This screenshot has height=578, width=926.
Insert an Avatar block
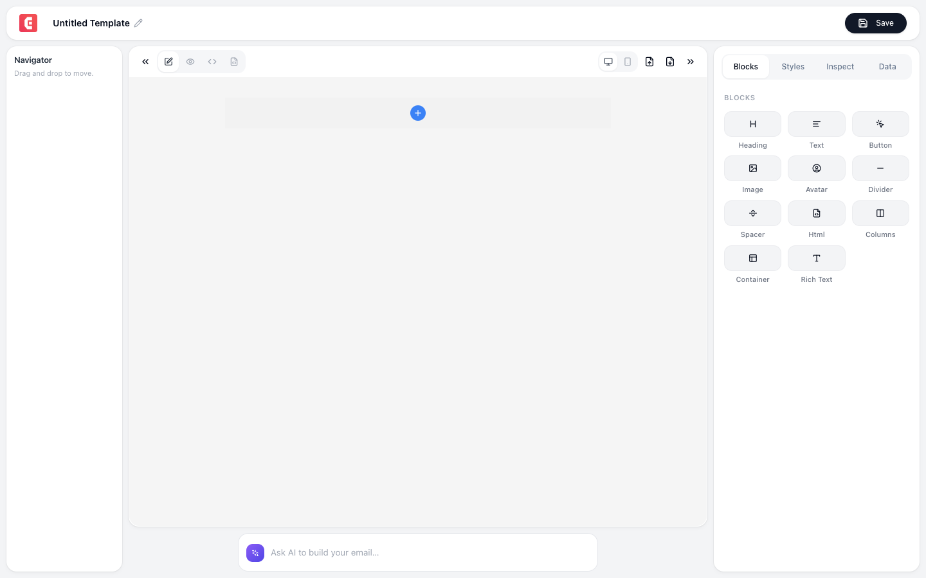coord(817,168)
